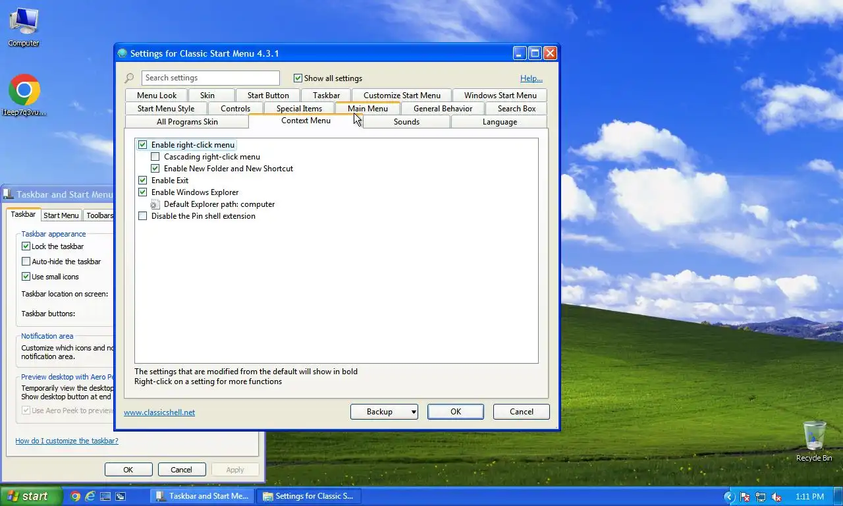Select the Default Explorer path: computer setting

tap(219, 204)
